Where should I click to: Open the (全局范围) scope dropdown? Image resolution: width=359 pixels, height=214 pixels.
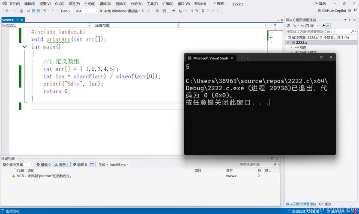[x=135, y=25]
